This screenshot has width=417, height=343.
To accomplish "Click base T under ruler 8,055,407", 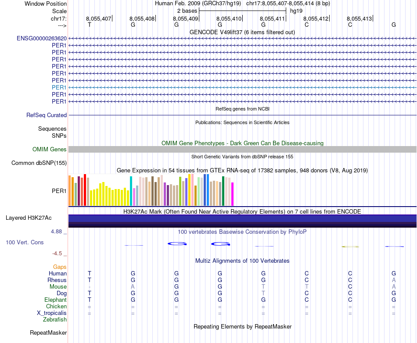I will [x=90, y=25].
